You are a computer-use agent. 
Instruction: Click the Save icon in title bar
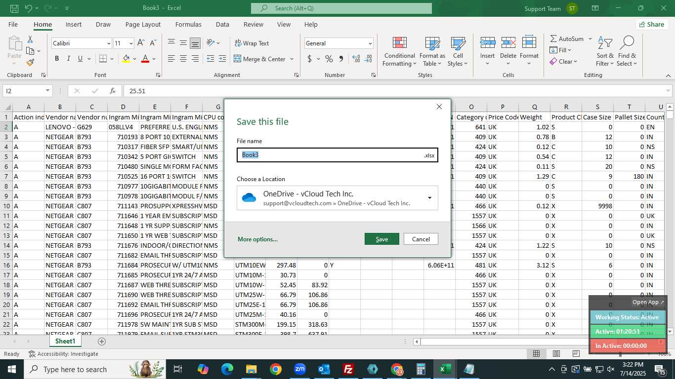[14, 8]
